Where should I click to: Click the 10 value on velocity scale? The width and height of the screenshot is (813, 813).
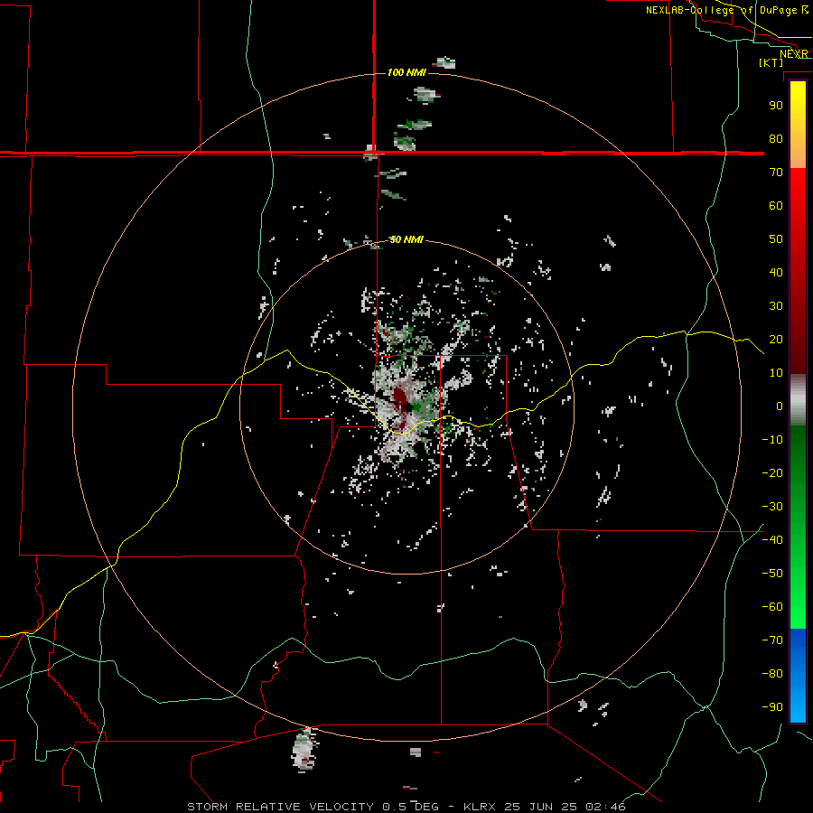[x=776, y=373]
